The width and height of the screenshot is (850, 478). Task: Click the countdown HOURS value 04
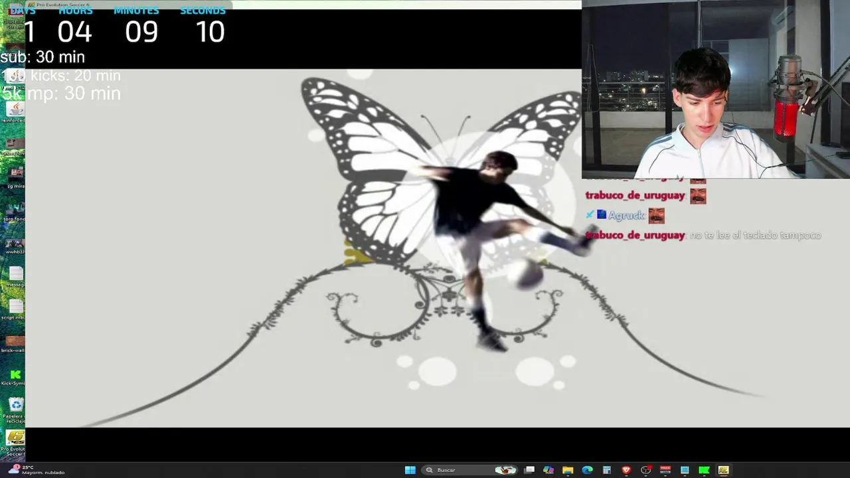click(74, 32)
